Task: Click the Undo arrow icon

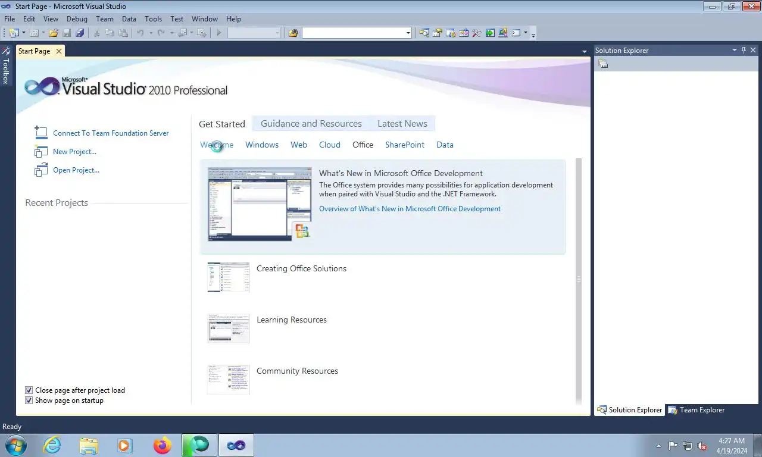Action: 140,33
